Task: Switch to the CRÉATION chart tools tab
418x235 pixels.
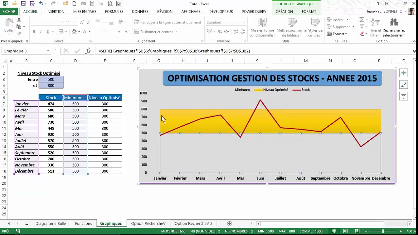Action: (284, 11)
